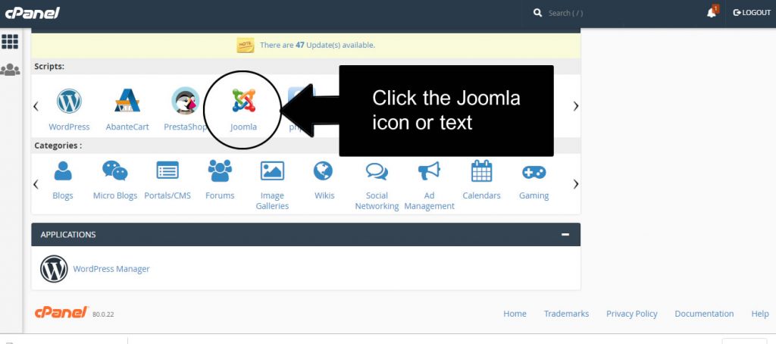Image resolution: width=776 pixels, height=344 pixels.
Task: Click the Applications section header
Action: 306,234
